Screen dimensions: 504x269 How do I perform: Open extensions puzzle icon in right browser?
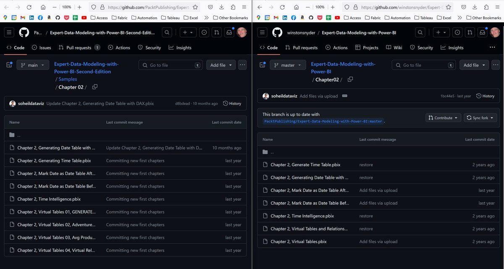[486, 7]
